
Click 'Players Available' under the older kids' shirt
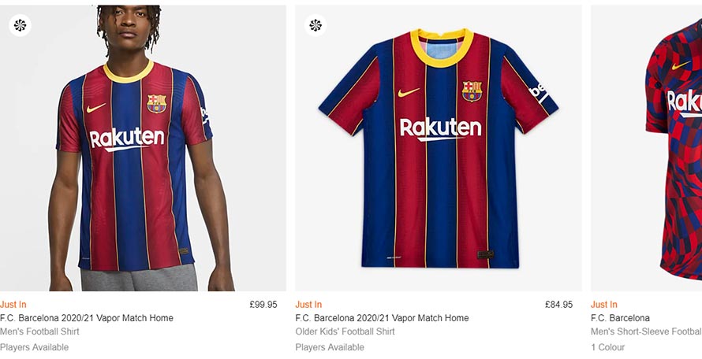coord(330,347)
